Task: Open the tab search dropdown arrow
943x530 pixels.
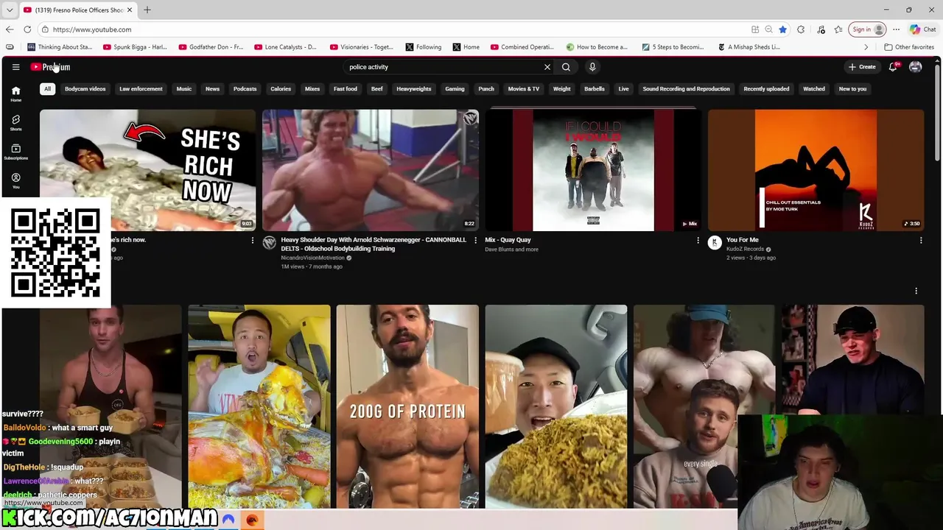Action: (10, 10)
